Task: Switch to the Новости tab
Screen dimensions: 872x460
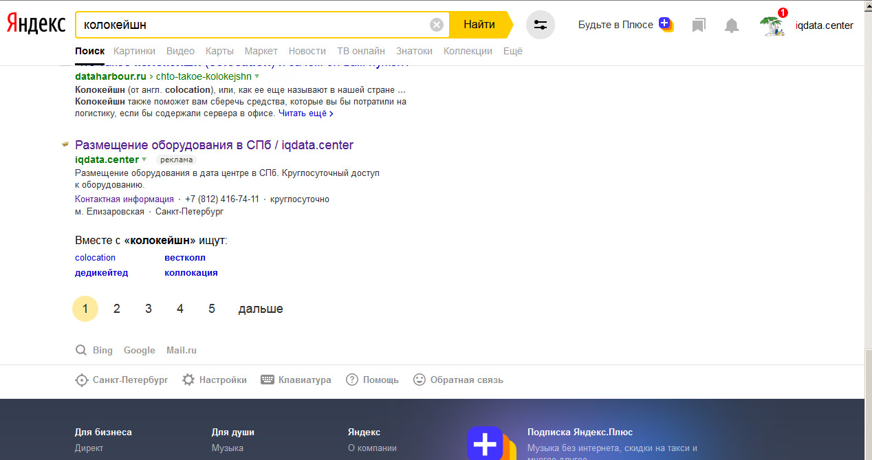Action: tap(307, 51)
